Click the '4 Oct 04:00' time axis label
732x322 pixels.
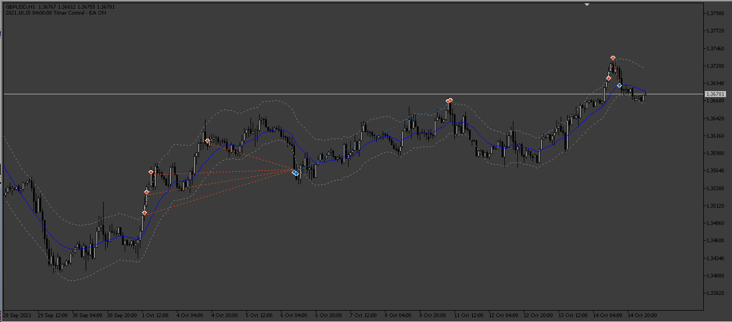pos(190,315)
